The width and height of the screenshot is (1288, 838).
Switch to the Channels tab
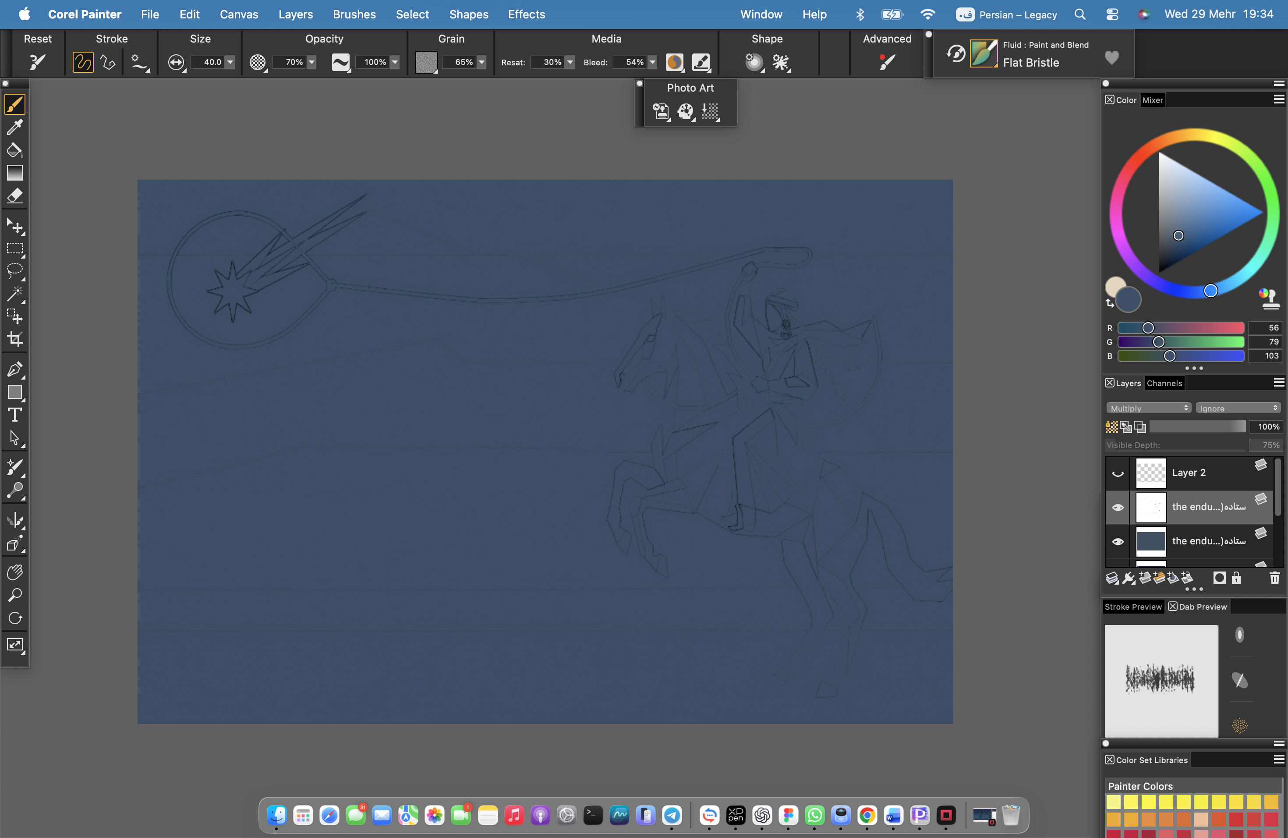[x=1164, y=383]
